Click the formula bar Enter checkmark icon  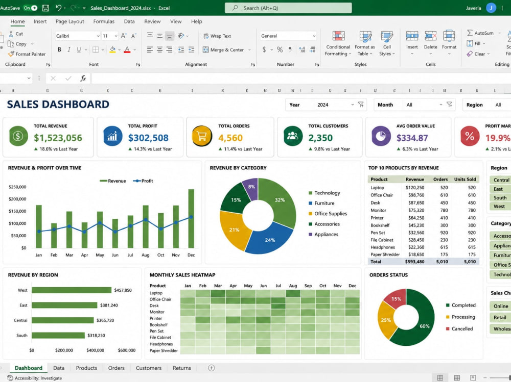click(68, 78)
